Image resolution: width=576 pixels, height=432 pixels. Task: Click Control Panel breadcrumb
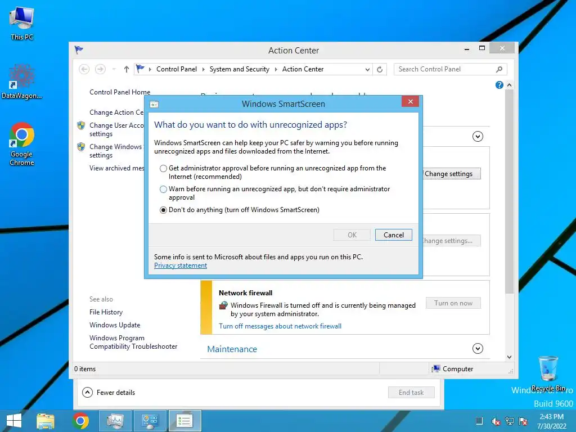pos(176,69)
